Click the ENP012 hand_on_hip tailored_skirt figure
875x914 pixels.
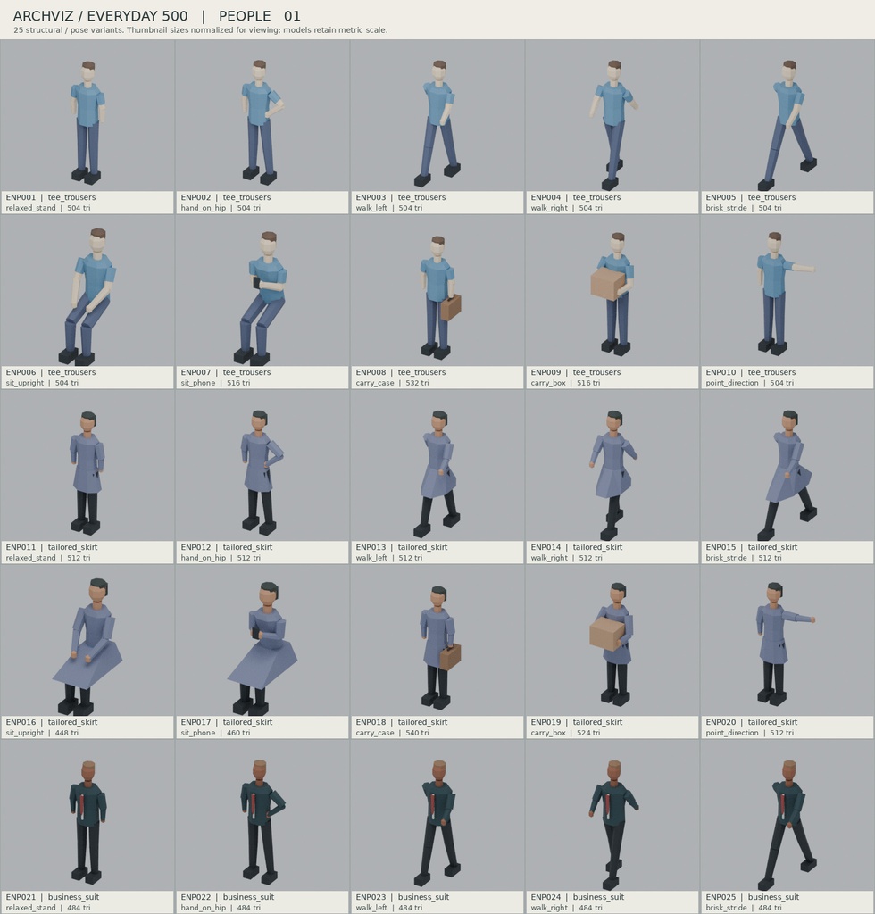262,473
